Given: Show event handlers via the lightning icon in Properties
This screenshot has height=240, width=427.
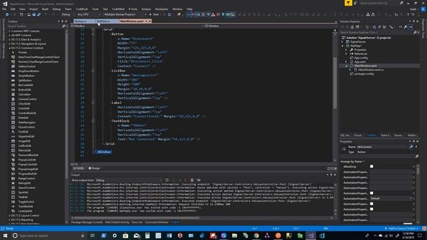Looking at the screenshot, I should (x=416, y=147).
